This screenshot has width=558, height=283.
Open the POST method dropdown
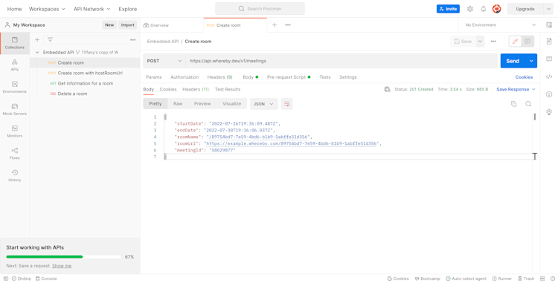(164, 61)
